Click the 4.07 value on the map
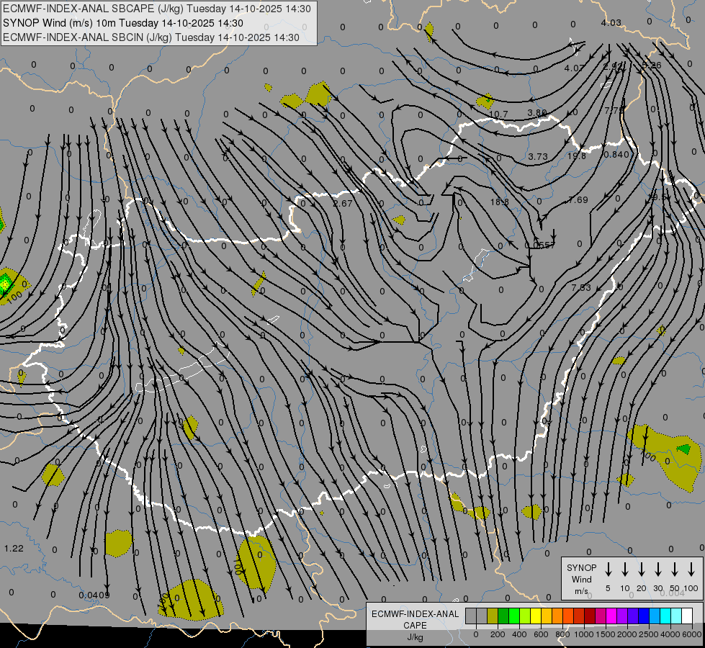 [x=574, y=68]
